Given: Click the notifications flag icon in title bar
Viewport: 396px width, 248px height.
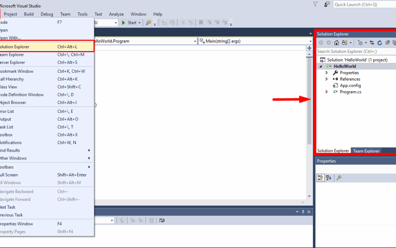Looking at the screenshot, I should (x=315, y=4).
